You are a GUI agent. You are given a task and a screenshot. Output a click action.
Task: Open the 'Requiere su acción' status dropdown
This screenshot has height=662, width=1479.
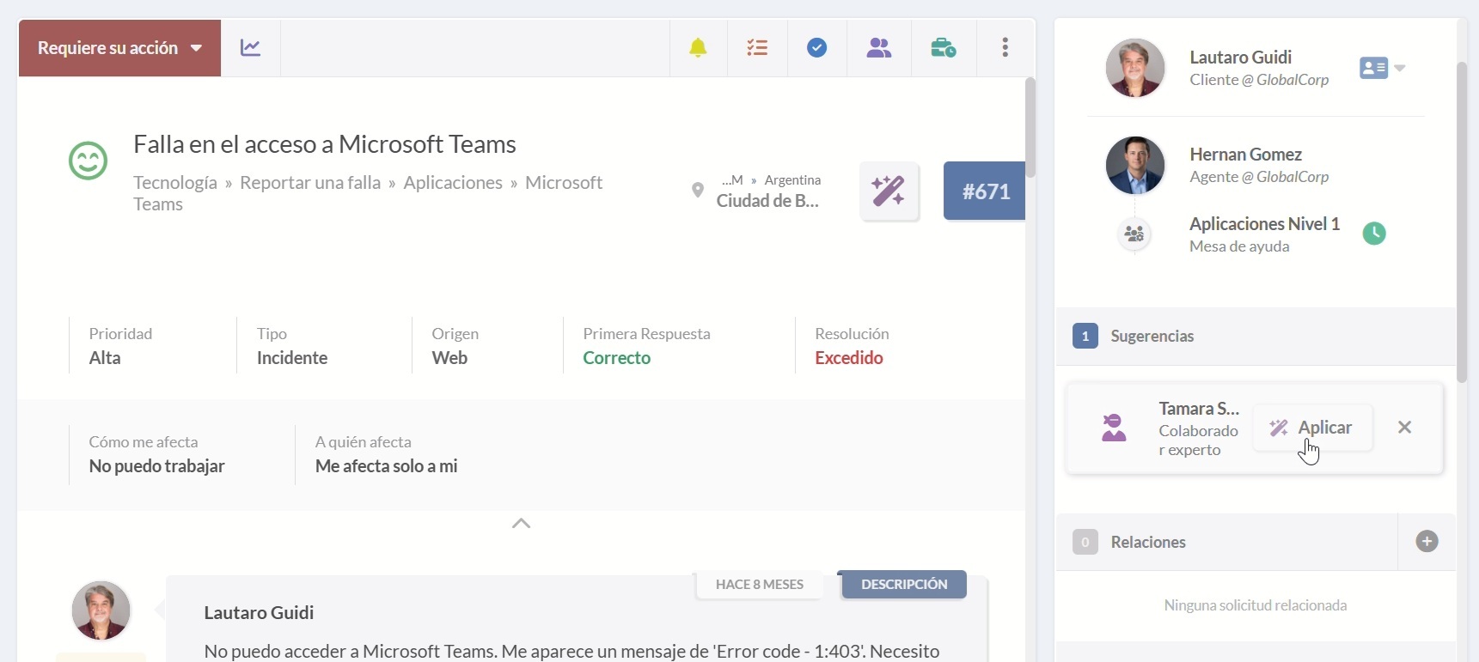click(x=119, y=48)
